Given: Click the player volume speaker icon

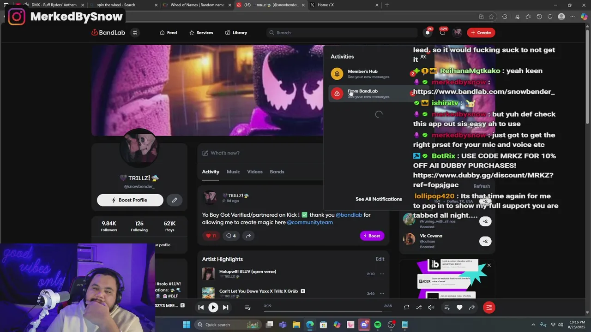Looking at the screenshot, I should 431,308.
